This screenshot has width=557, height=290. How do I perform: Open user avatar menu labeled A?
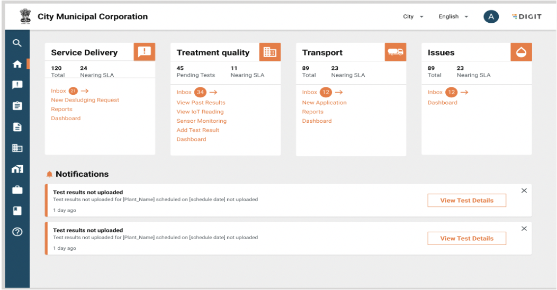pos(491,17)
